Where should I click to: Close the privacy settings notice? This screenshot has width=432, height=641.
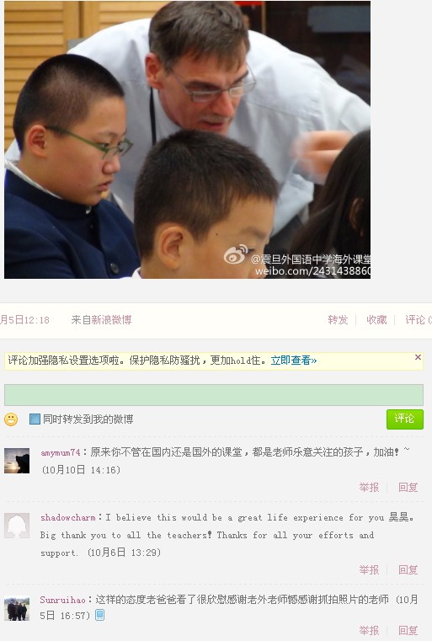point(418,357)
